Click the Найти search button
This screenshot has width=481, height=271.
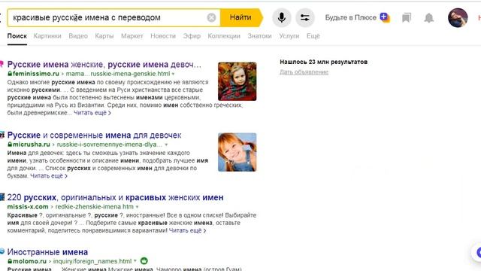(240, 17)
